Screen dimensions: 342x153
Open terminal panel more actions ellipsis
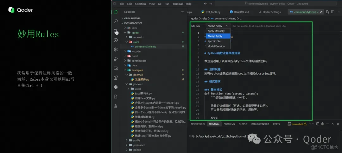pos(327,124)
